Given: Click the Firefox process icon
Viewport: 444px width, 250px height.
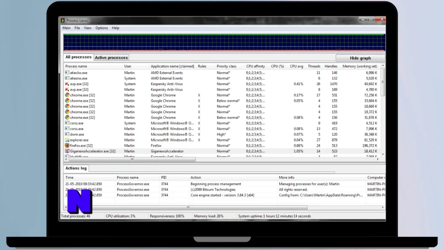Looking at the screenshot, I should 67,145.
